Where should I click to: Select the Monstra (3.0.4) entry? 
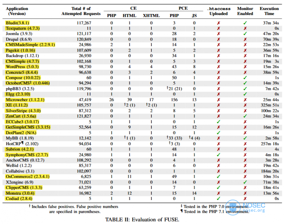[x=20, y=193]
